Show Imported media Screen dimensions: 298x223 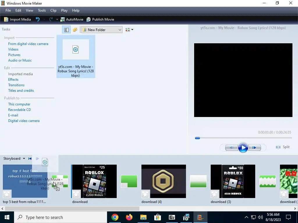click(20, 74)
